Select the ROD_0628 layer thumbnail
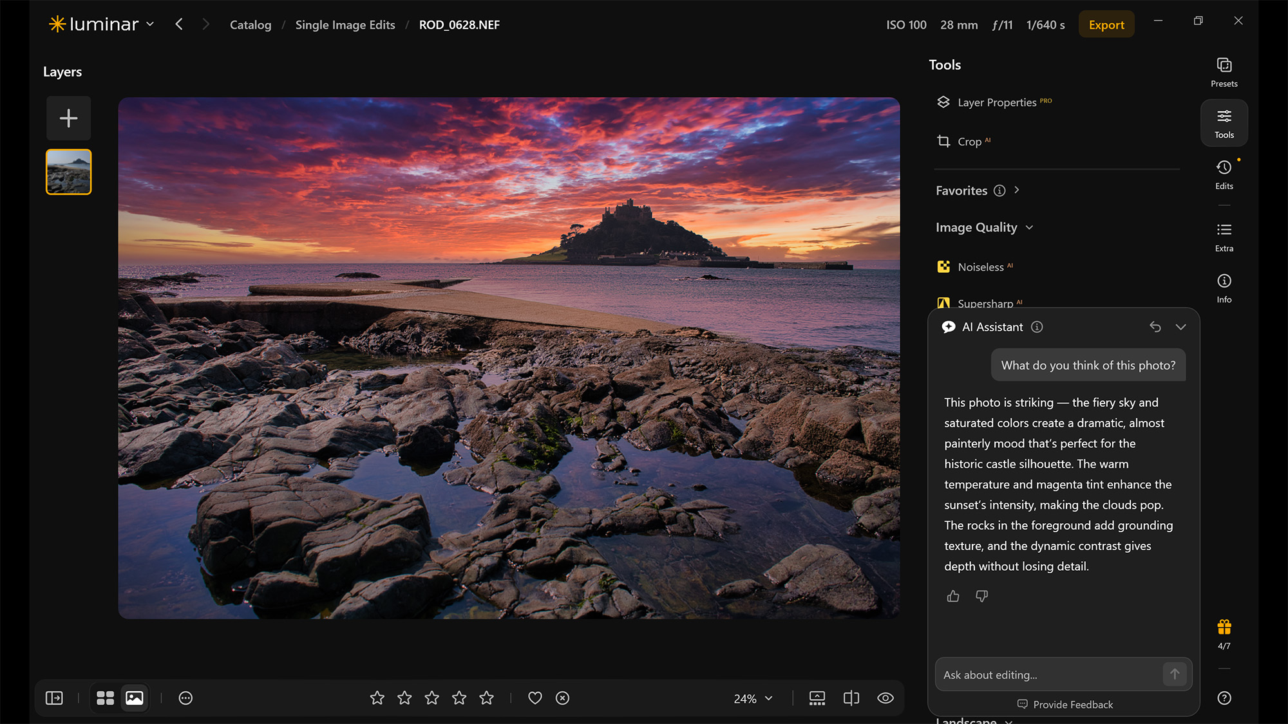This screenshot has width=1288, height=724. click(x=68, y=172)
